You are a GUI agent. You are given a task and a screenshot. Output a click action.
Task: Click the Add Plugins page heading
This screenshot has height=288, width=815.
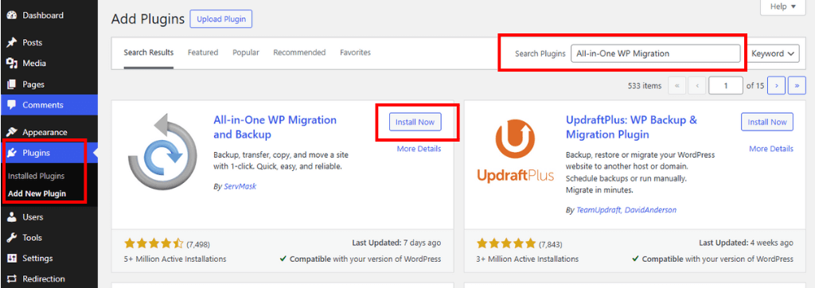point(148,19)
